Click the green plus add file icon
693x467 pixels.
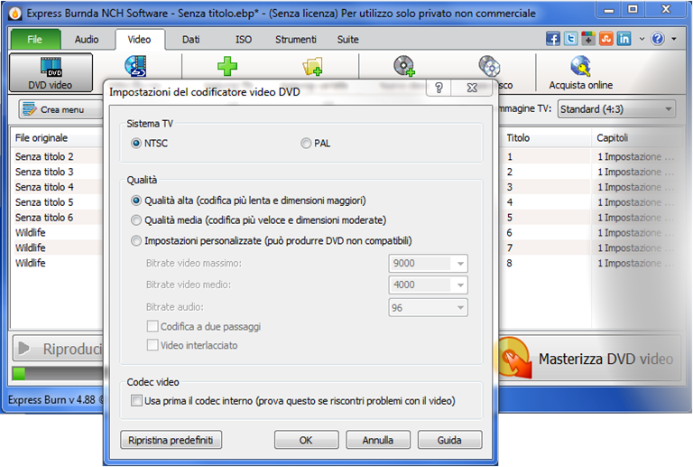tap(227, 66)
